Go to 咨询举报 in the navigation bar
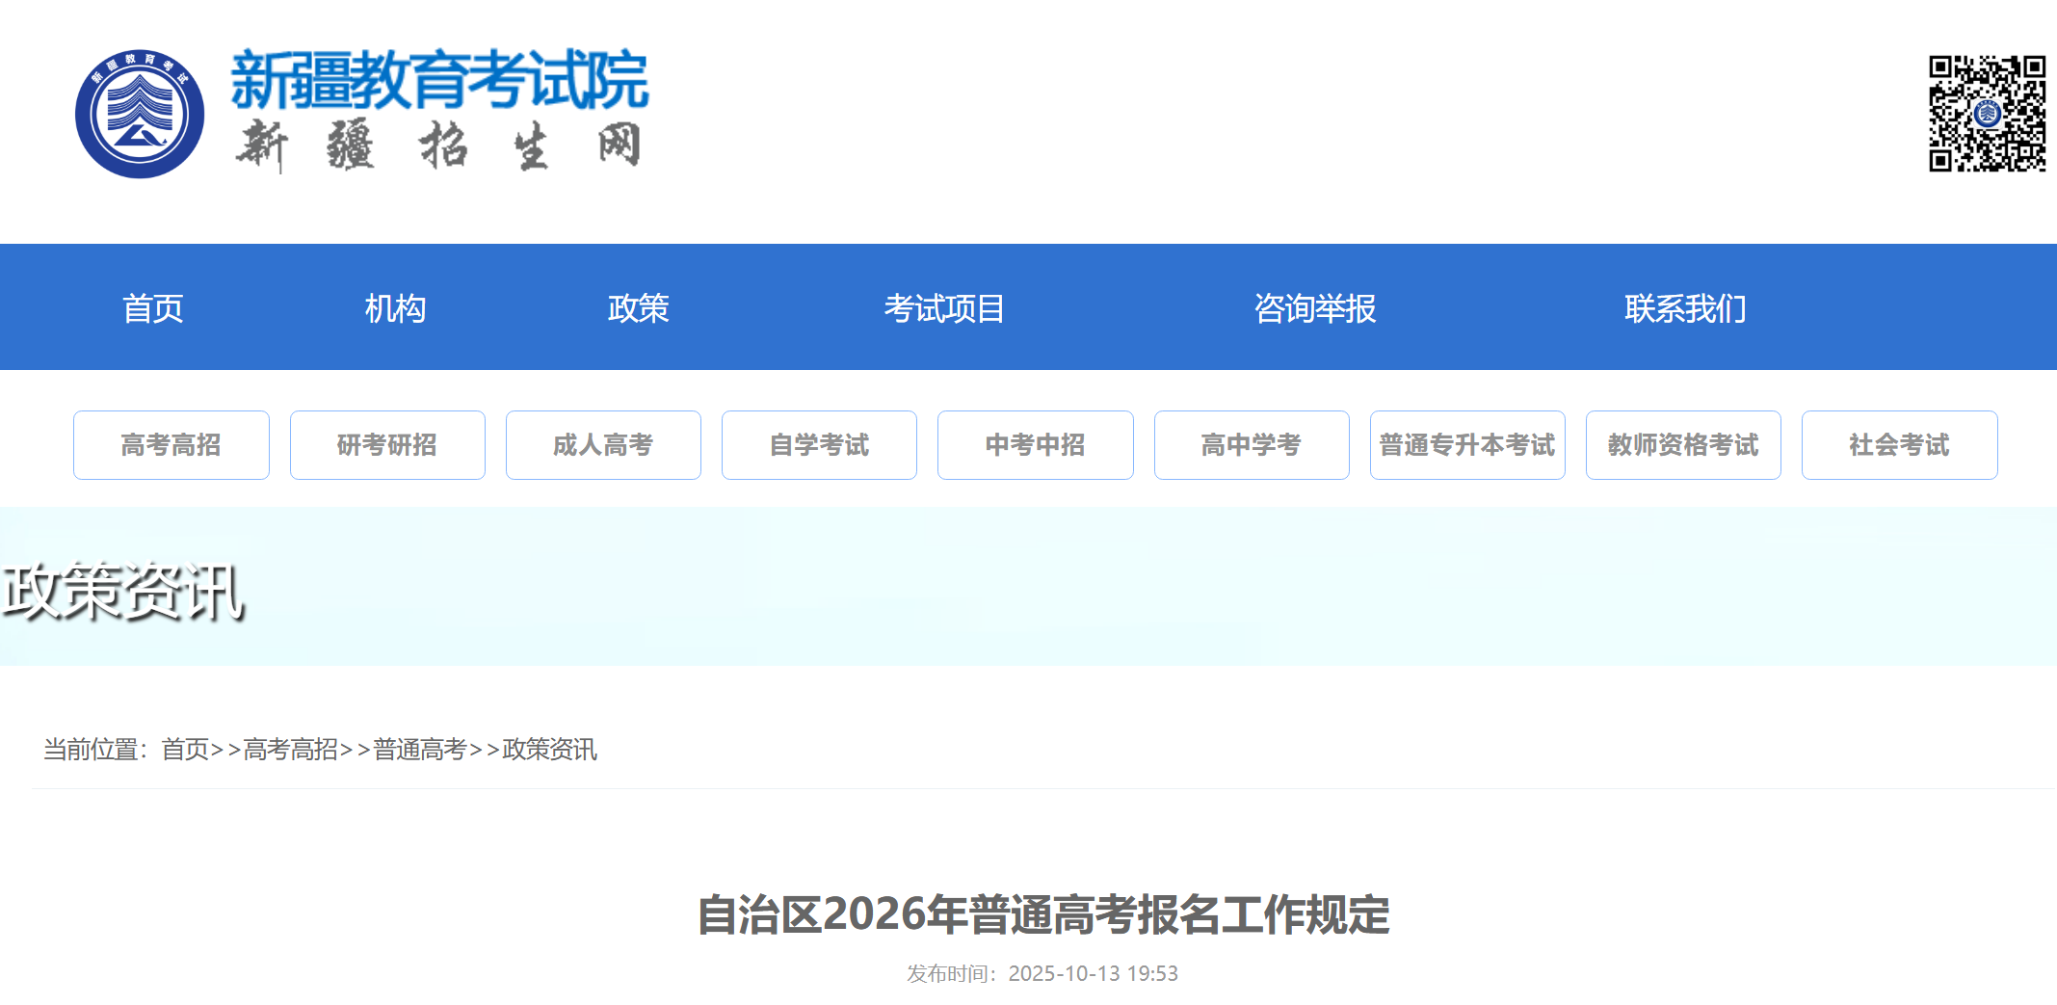Image resolution: width=2057 pixels, height=1005 pixels. [x=1314, y=308]
